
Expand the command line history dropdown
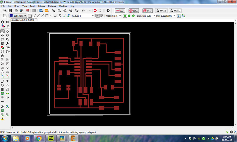235,20
